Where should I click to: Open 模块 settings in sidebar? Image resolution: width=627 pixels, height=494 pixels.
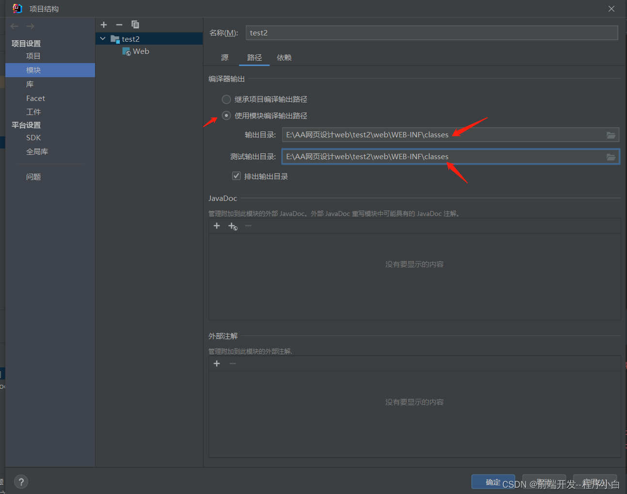50,70
